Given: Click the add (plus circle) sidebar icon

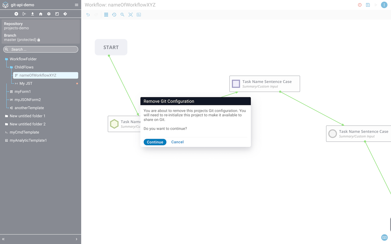Looking at the screenshot, I should coord(16,14).
